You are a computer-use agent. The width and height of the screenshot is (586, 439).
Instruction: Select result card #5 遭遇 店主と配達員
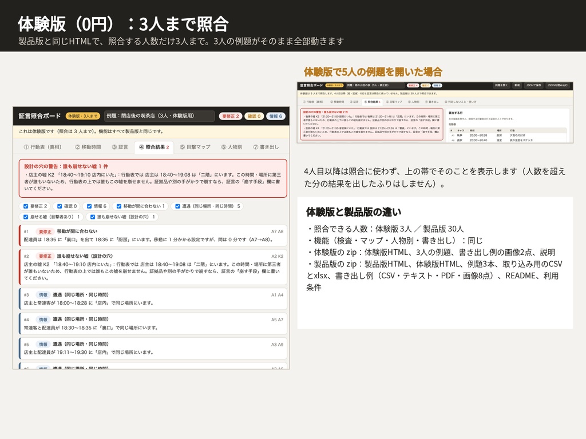pos(153,348)
